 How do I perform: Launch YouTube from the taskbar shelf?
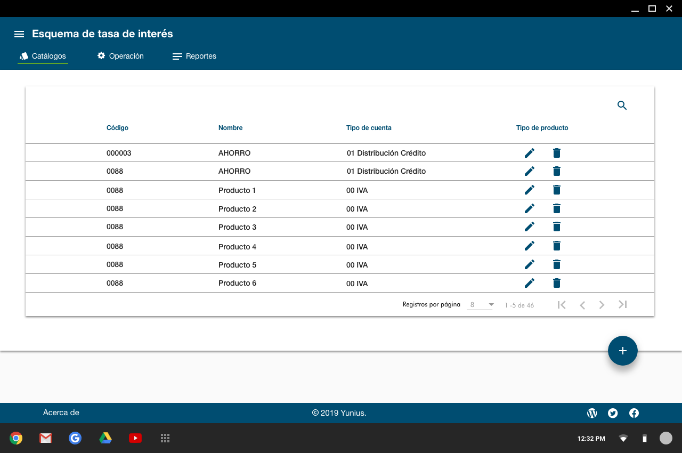coord(135,438)
